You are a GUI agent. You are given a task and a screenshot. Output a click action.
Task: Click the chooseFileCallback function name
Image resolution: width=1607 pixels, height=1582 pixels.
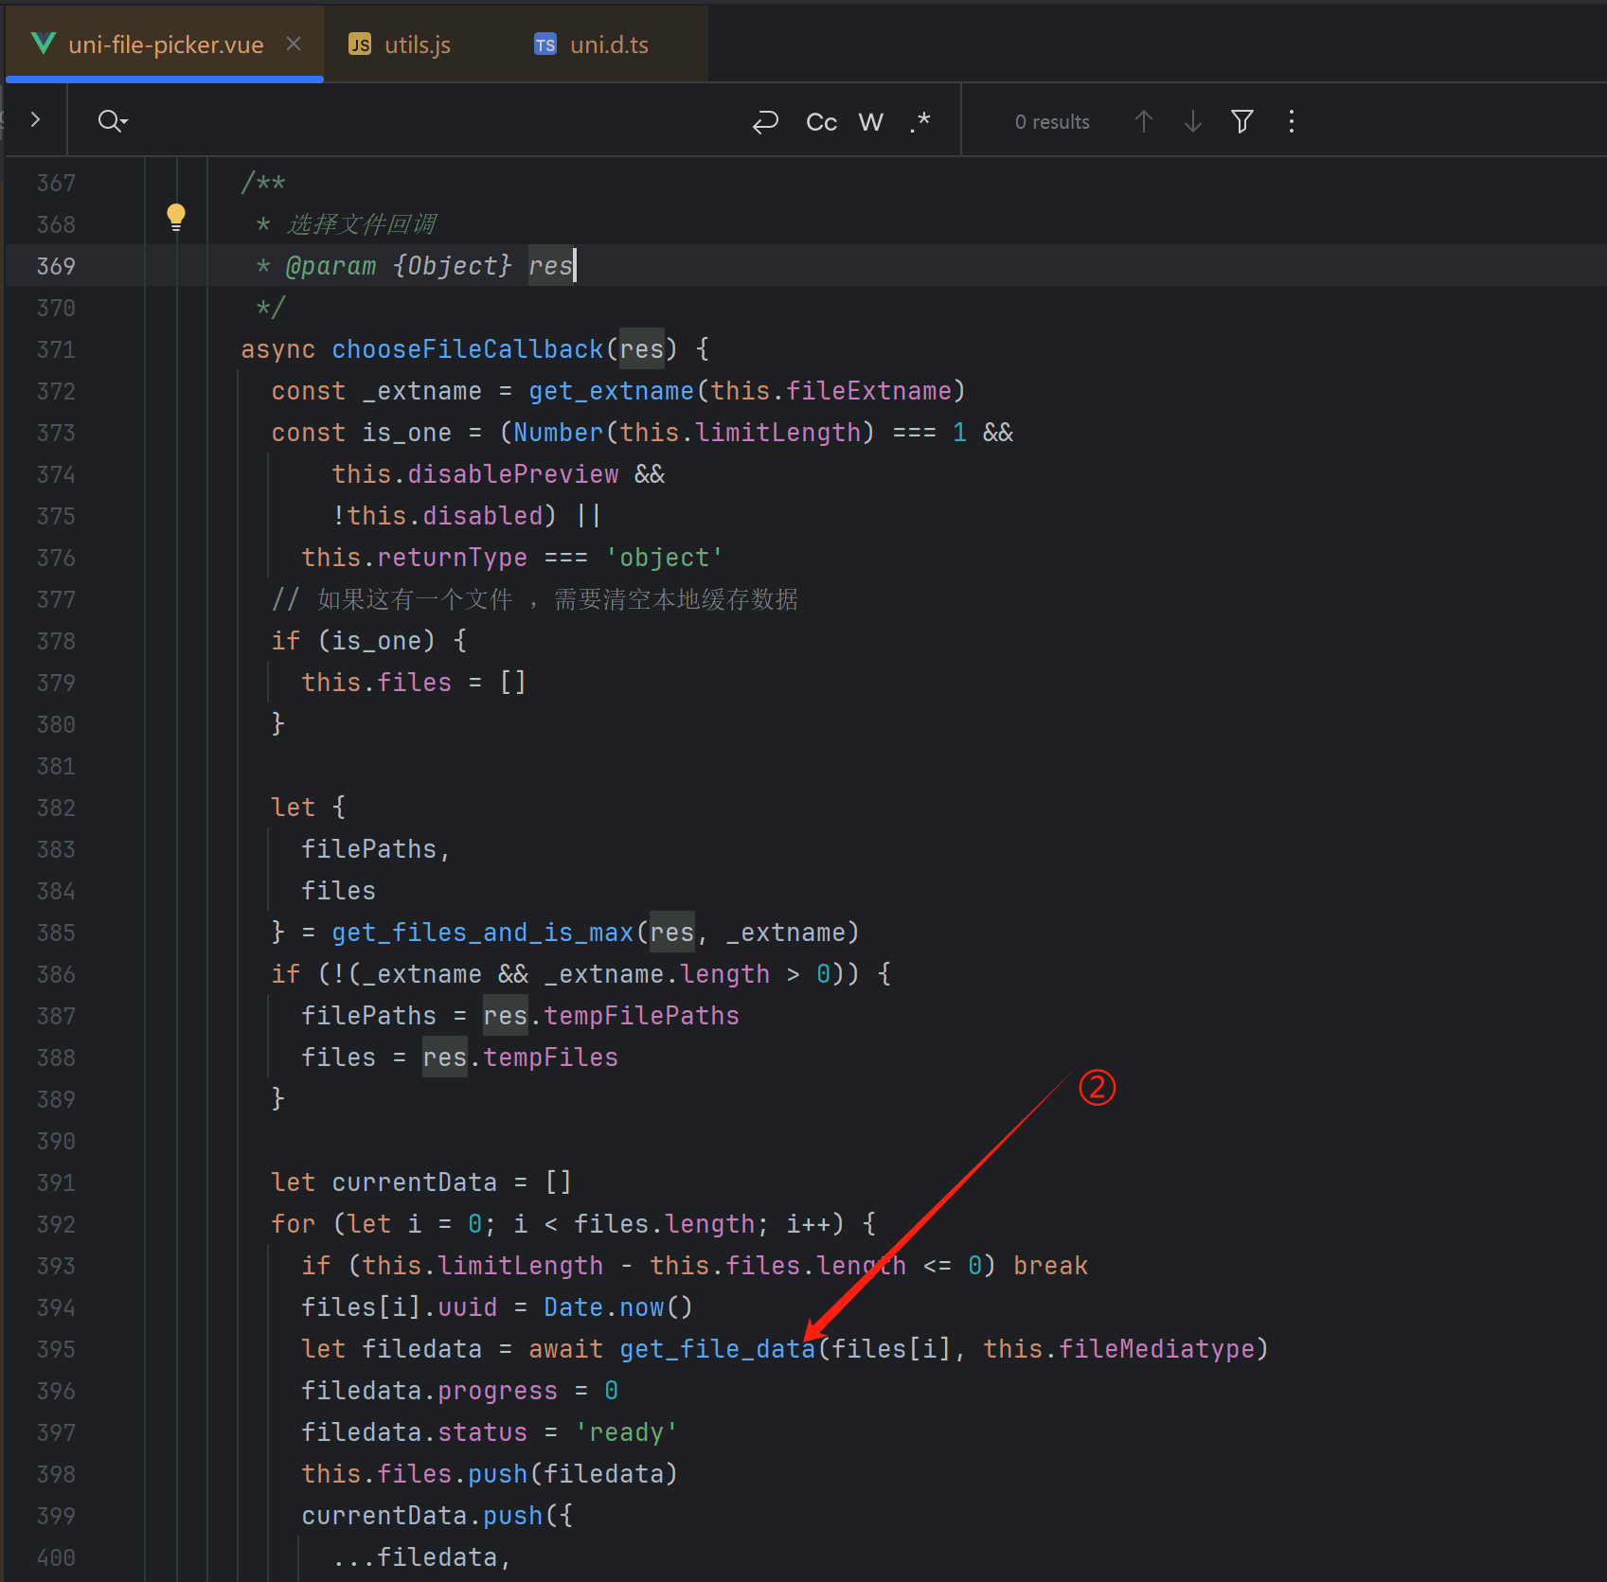tap(468, 349)
